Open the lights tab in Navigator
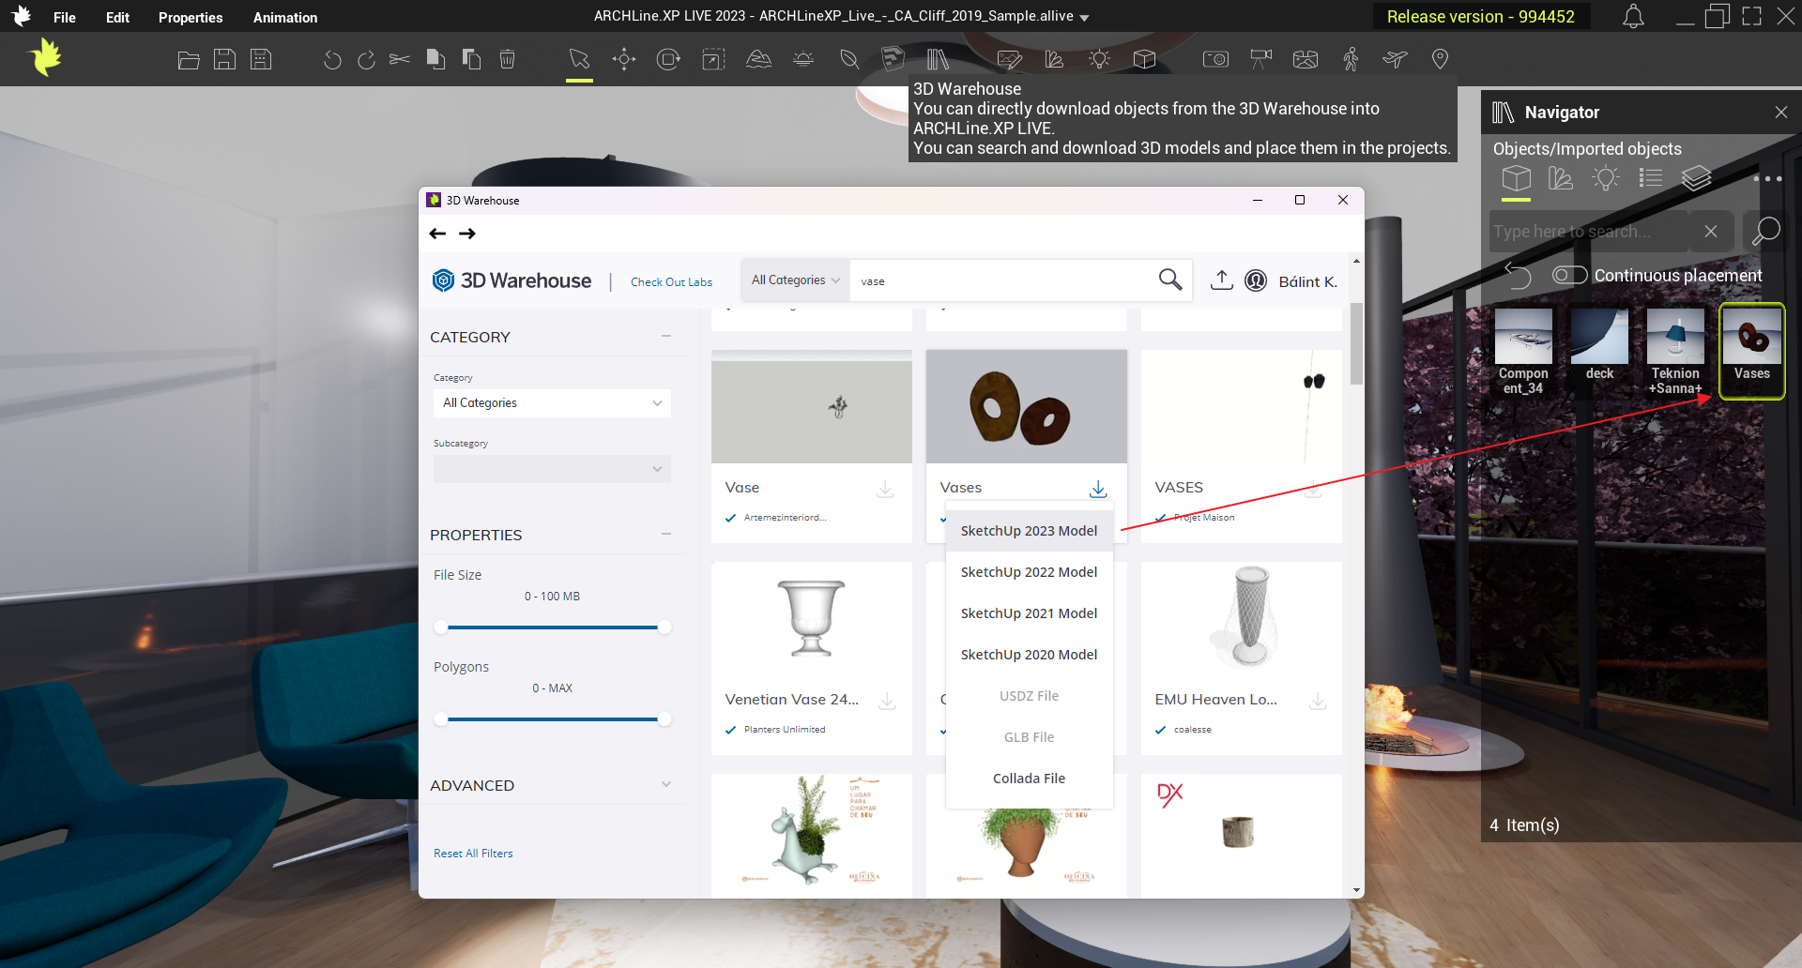This screenshot has height=968, width=1802. tap(1606, 178)
